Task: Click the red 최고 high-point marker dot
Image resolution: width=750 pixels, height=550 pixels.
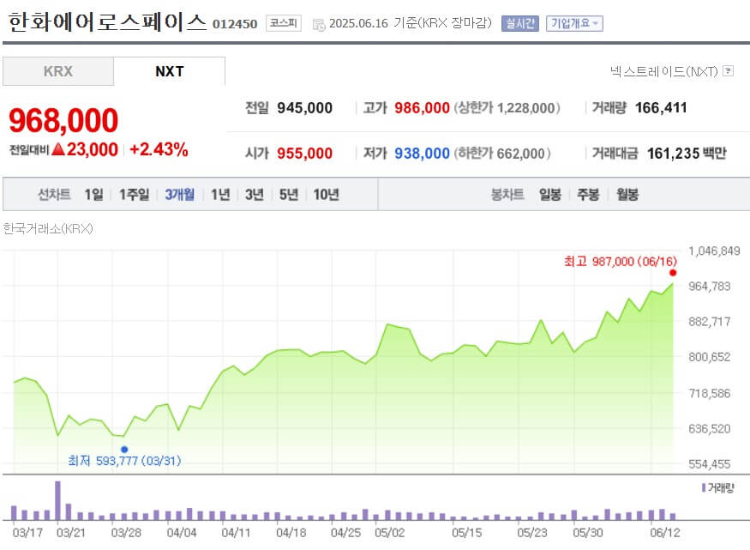Action: 673,273
